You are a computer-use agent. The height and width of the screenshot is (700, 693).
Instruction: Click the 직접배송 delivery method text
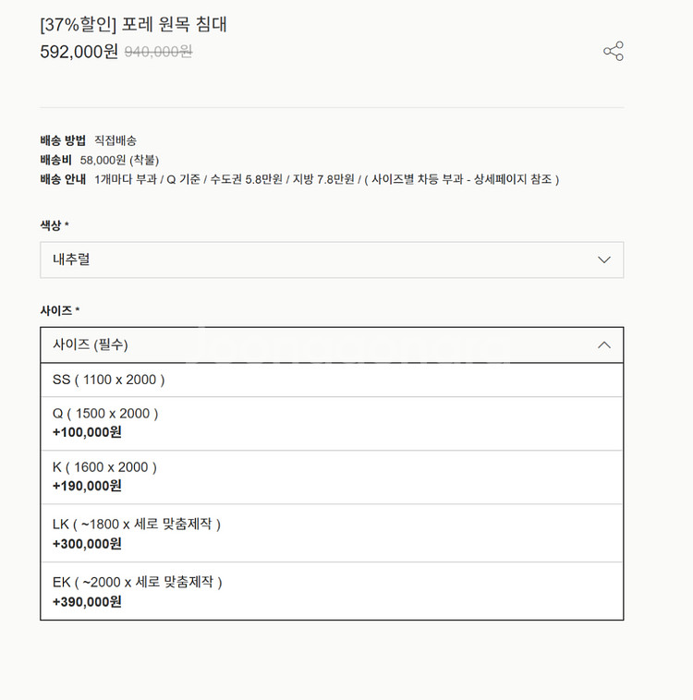115,140
